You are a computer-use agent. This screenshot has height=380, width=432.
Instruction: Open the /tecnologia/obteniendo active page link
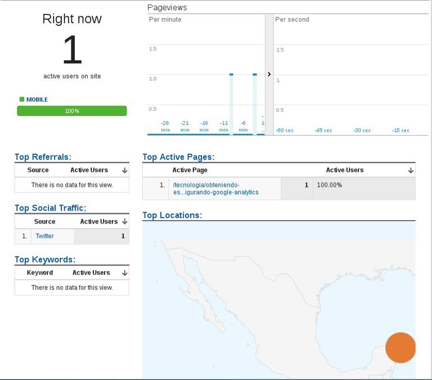(216, 189)
